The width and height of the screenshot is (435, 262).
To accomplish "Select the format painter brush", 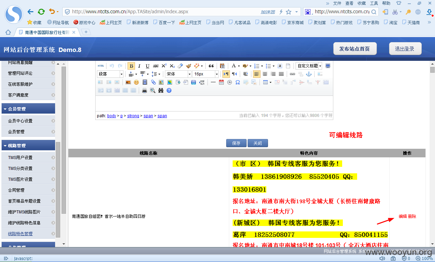I will (x=188, y=66).
